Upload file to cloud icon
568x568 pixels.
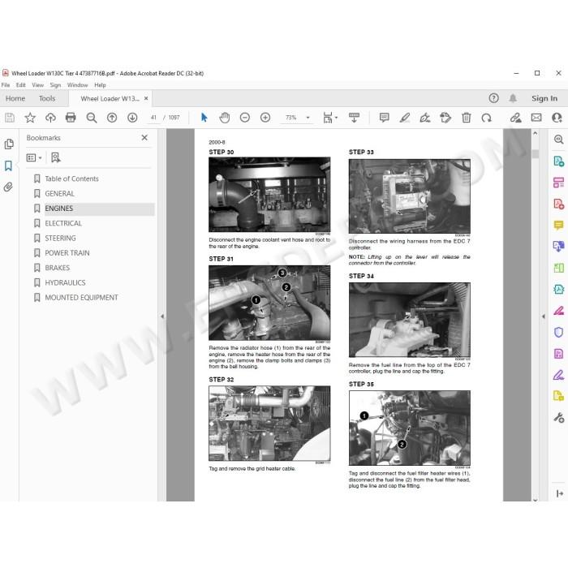click(x=50, y=118)
